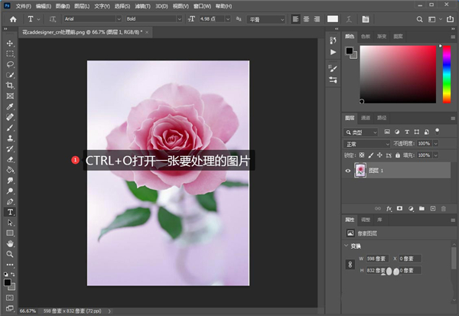Delete layer using the trash icon

[443, 208]
